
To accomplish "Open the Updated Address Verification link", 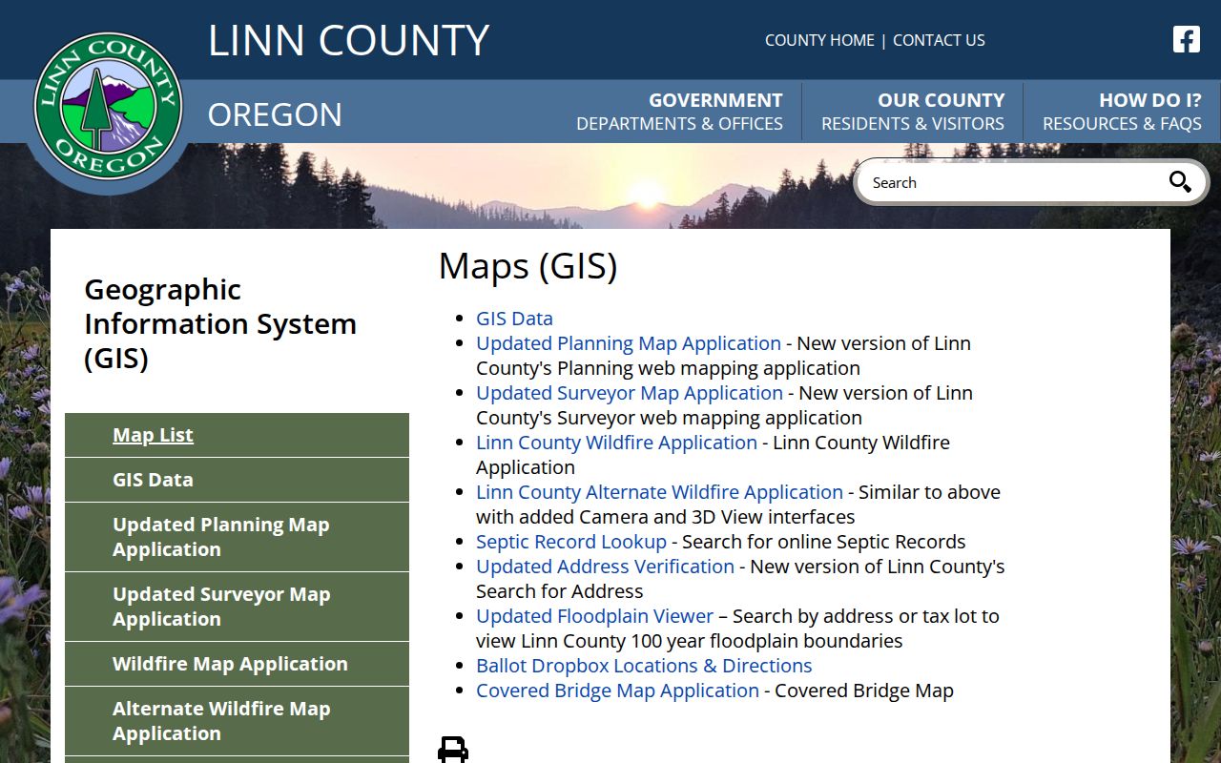I will tap(605, 567).
